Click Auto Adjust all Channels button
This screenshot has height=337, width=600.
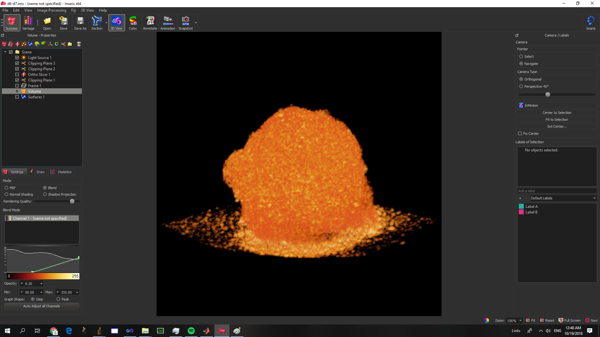(x=42, y=306)
